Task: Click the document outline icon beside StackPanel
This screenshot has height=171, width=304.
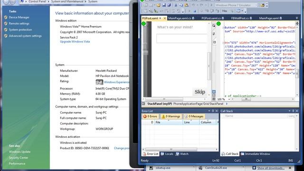Action: pos(143,104)
